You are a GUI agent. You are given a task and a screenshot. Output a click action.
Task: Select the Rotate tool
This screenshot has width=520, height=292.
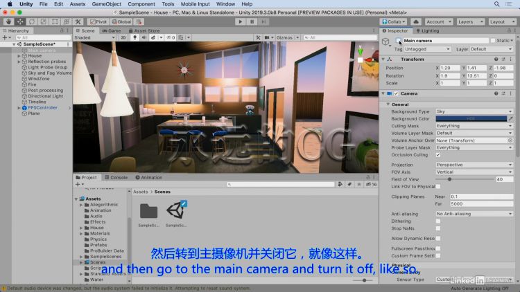[32, 21]
